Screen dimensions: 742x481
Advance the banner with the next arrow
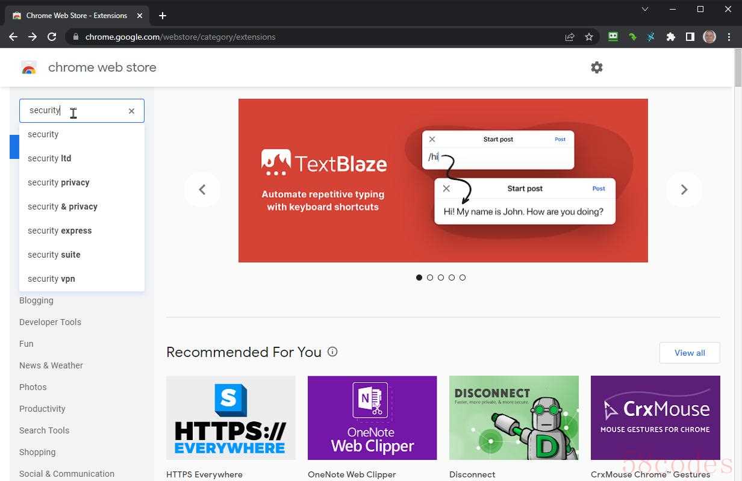click(684, 190)
